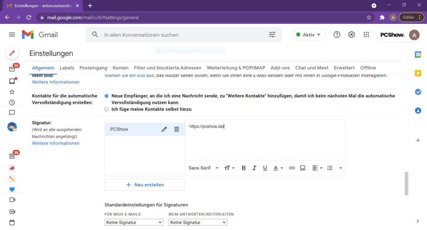This screenshot has width=427, height=230.
Task: Expand more formatting options arrow
Action: click(340, 168)
